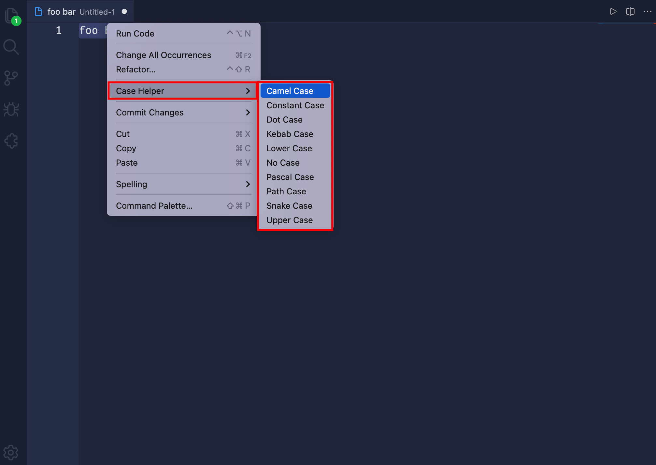Click the Split Editor icon
656x465 pixels.
(630, 12)
